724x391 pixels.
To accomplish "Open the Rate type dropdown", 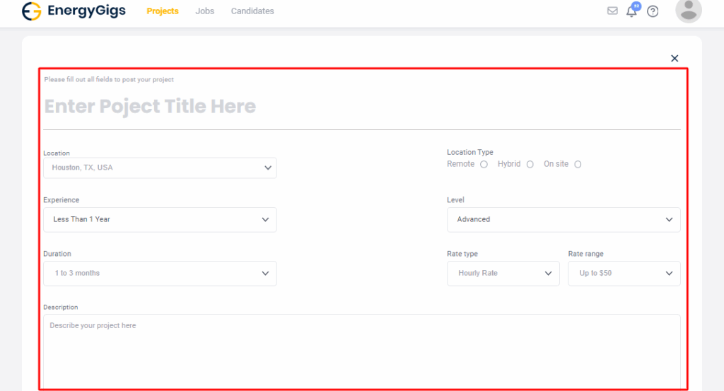I will pos(503,274).
